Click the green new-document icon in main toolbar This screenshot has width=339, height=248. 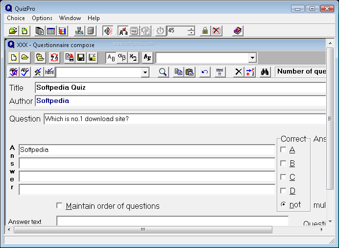click(24, 31)
